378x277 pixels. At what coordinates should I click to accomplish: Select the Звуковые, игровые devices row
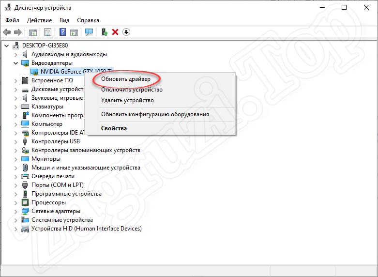coord(57,98)
